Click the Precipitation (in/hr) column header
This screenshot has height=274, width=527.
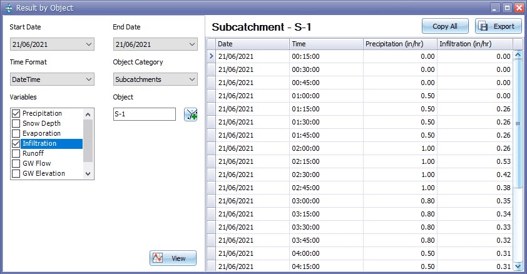pyautogui.click(x=400, y=44)
